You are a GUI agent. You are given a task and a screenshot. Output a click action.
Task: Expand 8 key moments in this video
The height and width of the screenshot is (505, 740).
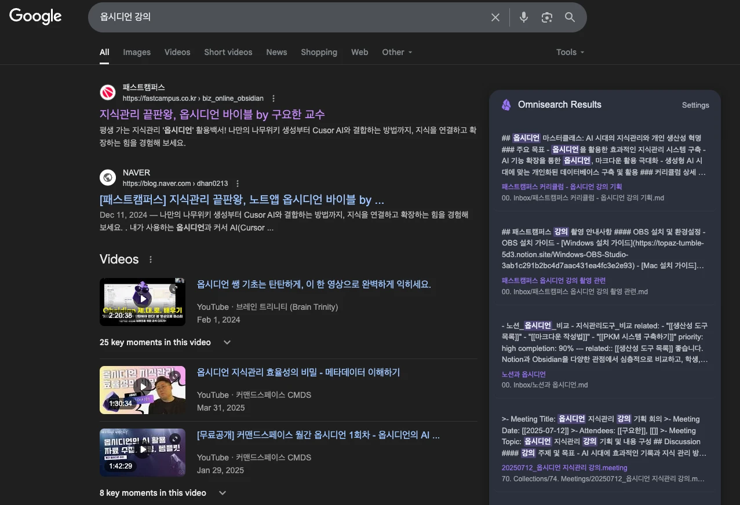click(163, 493)
